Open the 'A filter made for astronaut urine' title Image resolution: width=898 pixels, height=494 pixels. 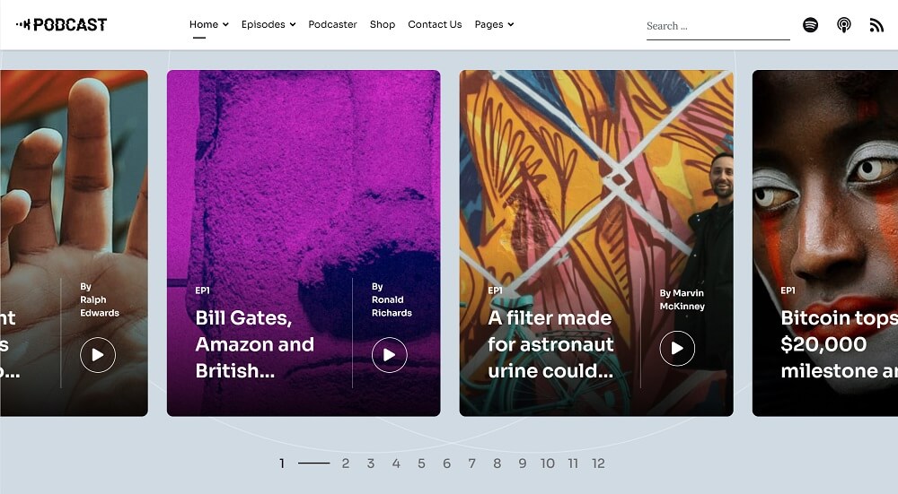pyautogui.click(x=550, y=344)
